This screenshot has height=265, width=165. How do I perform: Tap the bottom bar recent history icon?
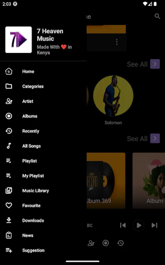(x=120, y=243)
